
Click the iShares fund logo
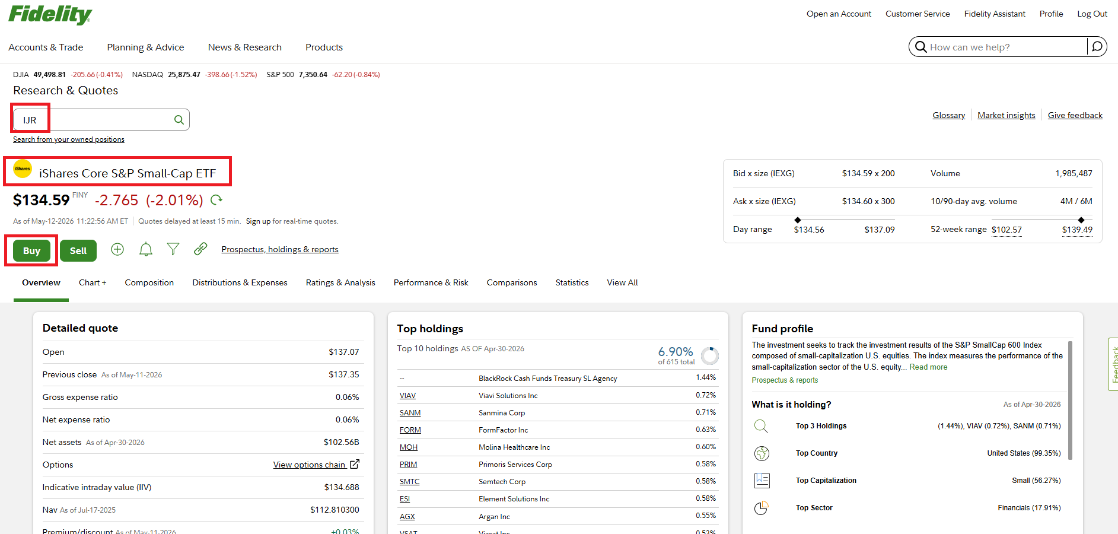[x=23, y=169]
